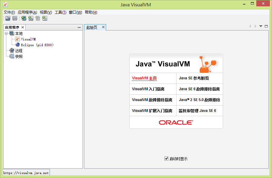The width and height of the screenshot is (272, 178).
Task: Select Eclipse (pid 8300) in the tree
Action: (x=37, y=45)
